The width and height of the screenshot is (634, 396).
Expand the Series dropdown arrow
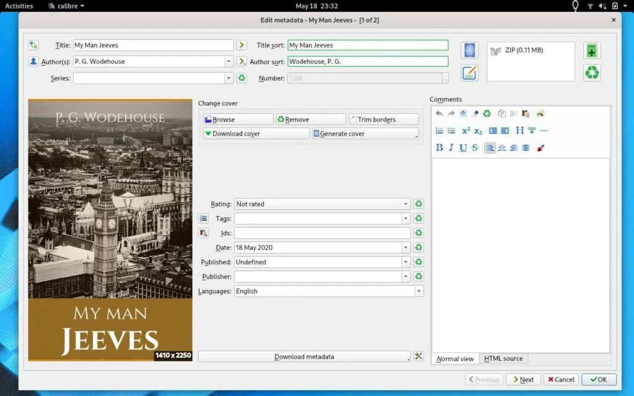[x=228, y=78]
